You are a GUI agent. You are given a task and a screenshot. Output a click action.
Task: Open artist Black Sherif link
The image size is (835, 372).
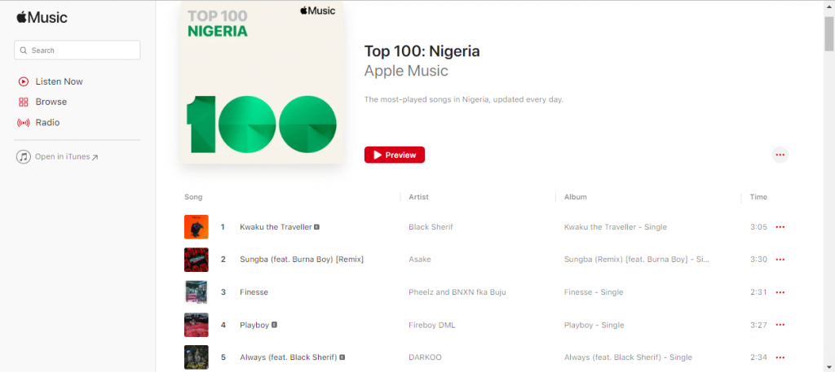[431, 227]
